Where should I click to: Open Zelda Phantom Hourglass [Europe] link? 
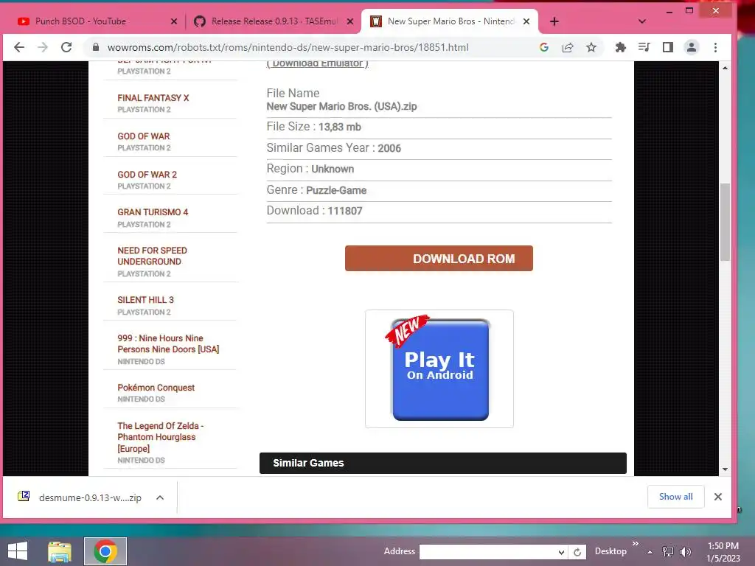click(160, 437)
